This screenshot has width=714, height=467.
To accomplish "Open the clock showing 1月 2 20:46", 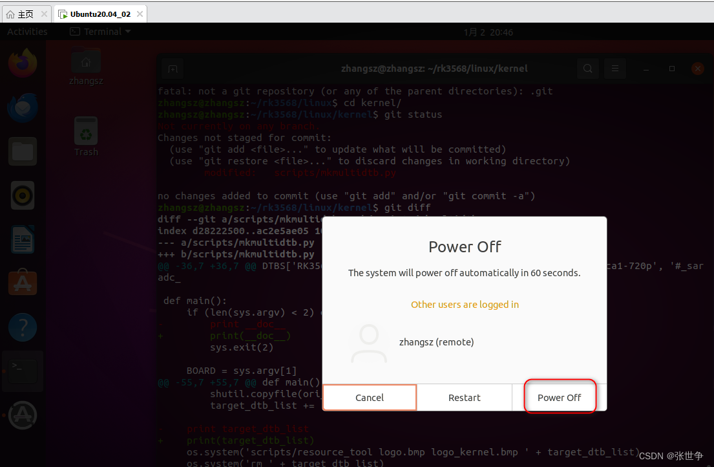I will [x=488, y=32].
